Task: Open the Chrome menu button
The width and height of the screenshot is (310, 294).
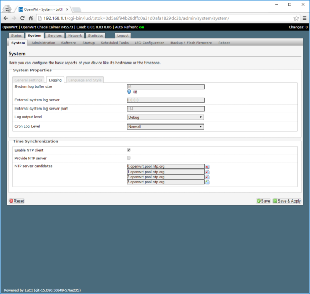Action: tap(304, 18)
